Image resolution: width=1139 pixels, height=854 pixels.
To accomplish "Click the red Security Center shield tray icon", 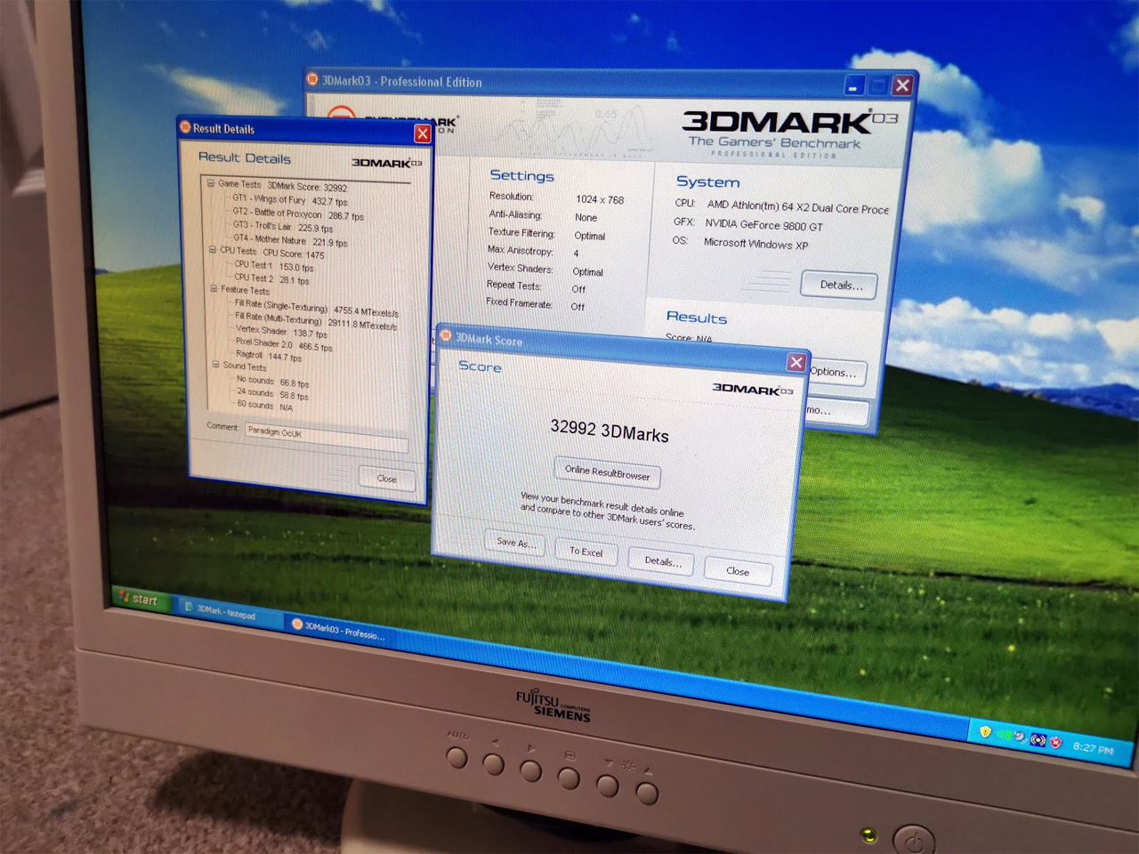I will (x=1055, y=742).
